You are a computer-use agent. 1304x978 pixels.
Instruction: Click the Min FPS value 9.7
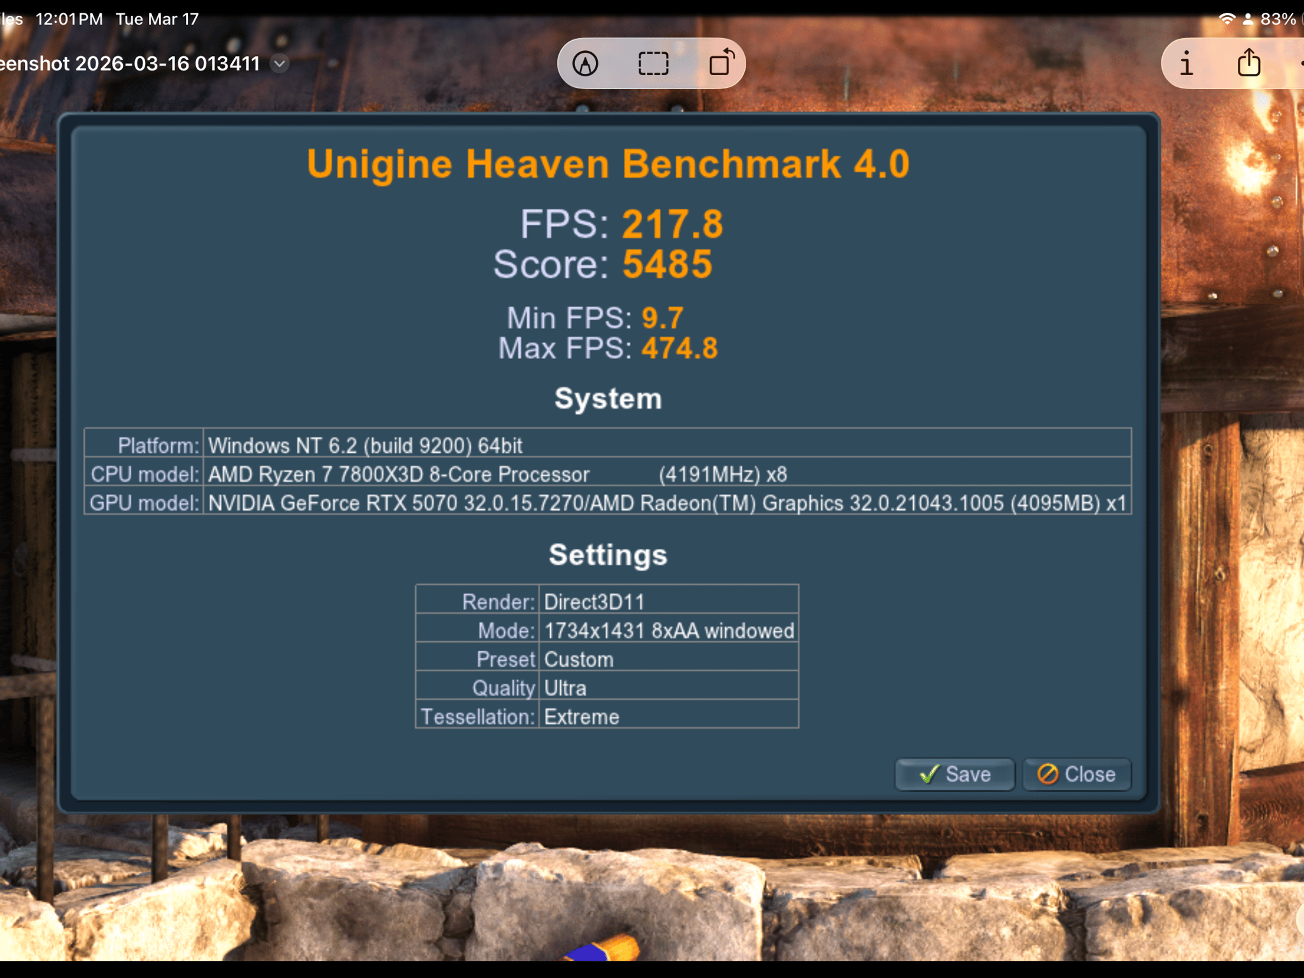click(663, 318)
